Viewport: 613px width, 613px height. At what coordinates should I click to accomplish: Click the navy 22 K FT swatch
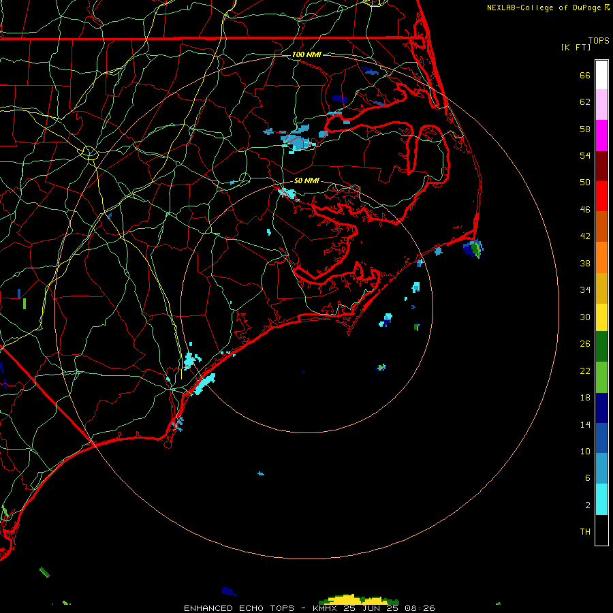click(x=601, y=408)
